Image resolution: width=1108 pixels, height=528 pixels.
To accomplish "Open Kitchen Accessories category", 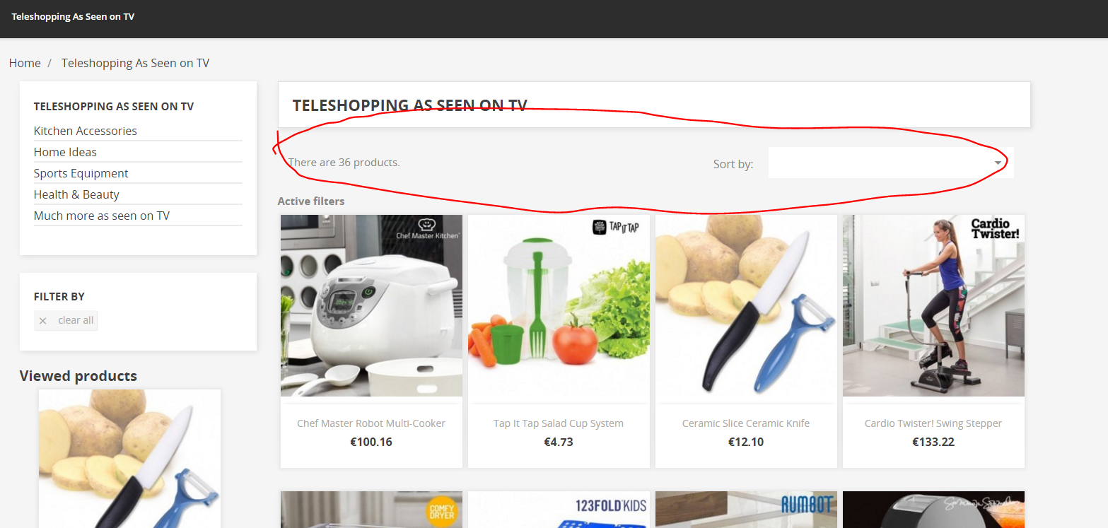I will (x=86, y=131).
